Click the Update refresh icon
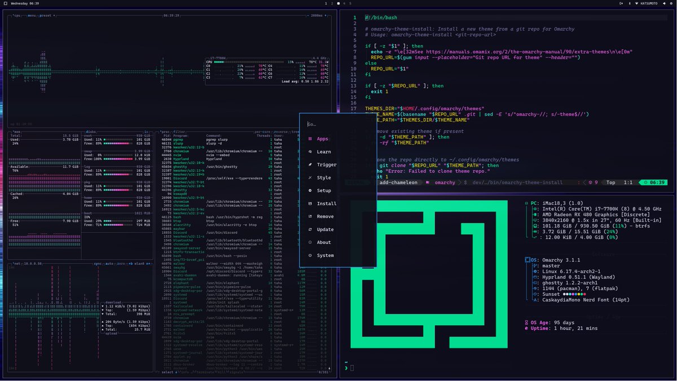The height and width of the screenshot is (381, 677). [x=310, y=230]
